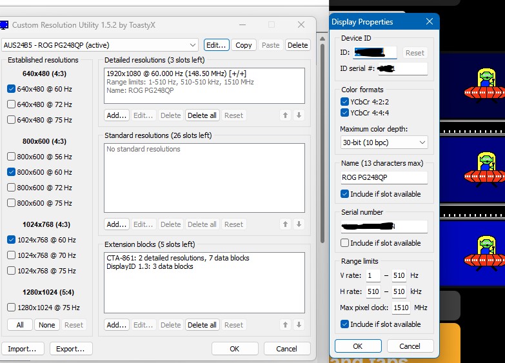Click the monitor Name text field
The height and width of the screenshot is (363, 505).
384,177
